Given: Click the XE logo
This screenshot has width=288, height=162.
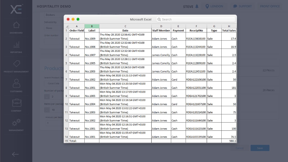Looking at the screenshot, I should click(16, 9).
